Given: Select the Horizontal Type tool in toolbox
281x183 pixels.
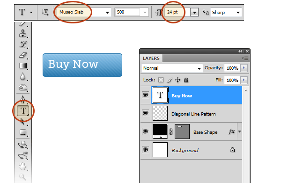Looking at the screenshot, I should tap(23, 110).
